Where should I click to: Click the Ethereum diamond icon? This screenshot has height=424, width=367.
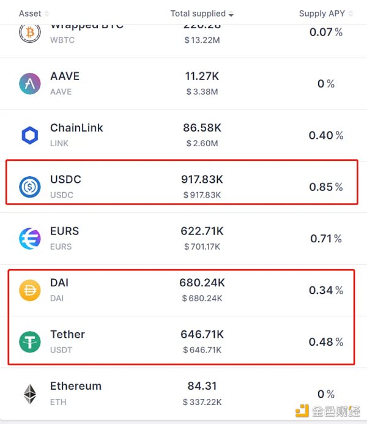30,394
